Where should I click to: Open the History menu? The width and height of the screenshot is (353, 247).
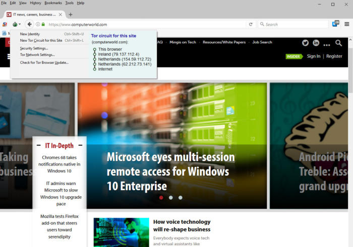click(36, 3)
